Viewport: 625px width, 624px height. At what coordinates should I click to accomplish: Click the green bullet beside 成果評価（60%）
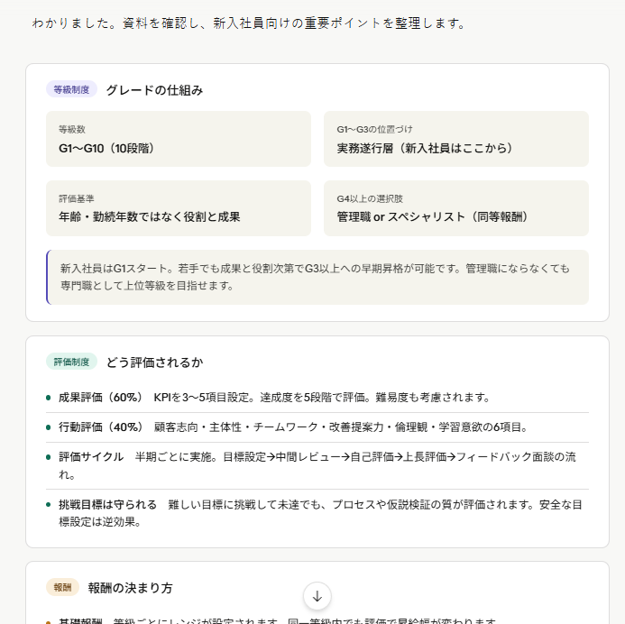tap(49, 398)
